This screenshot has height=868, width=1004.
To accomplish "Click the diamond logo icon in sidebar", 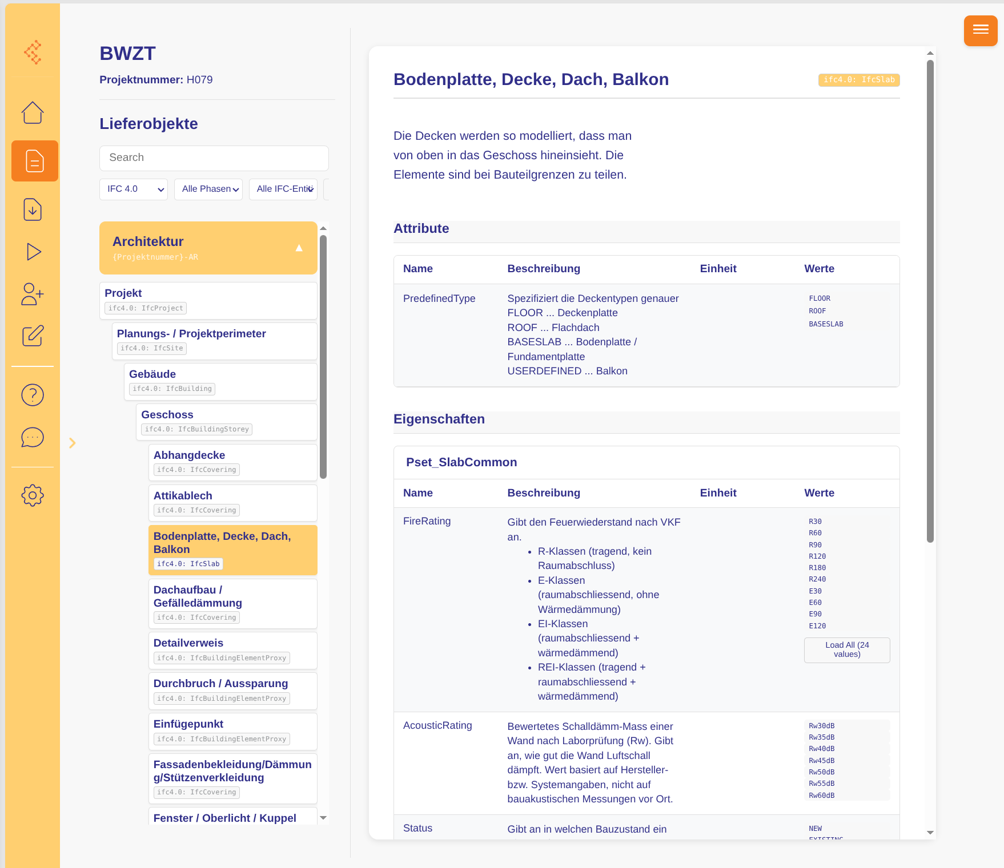I will tap(33, 52).
